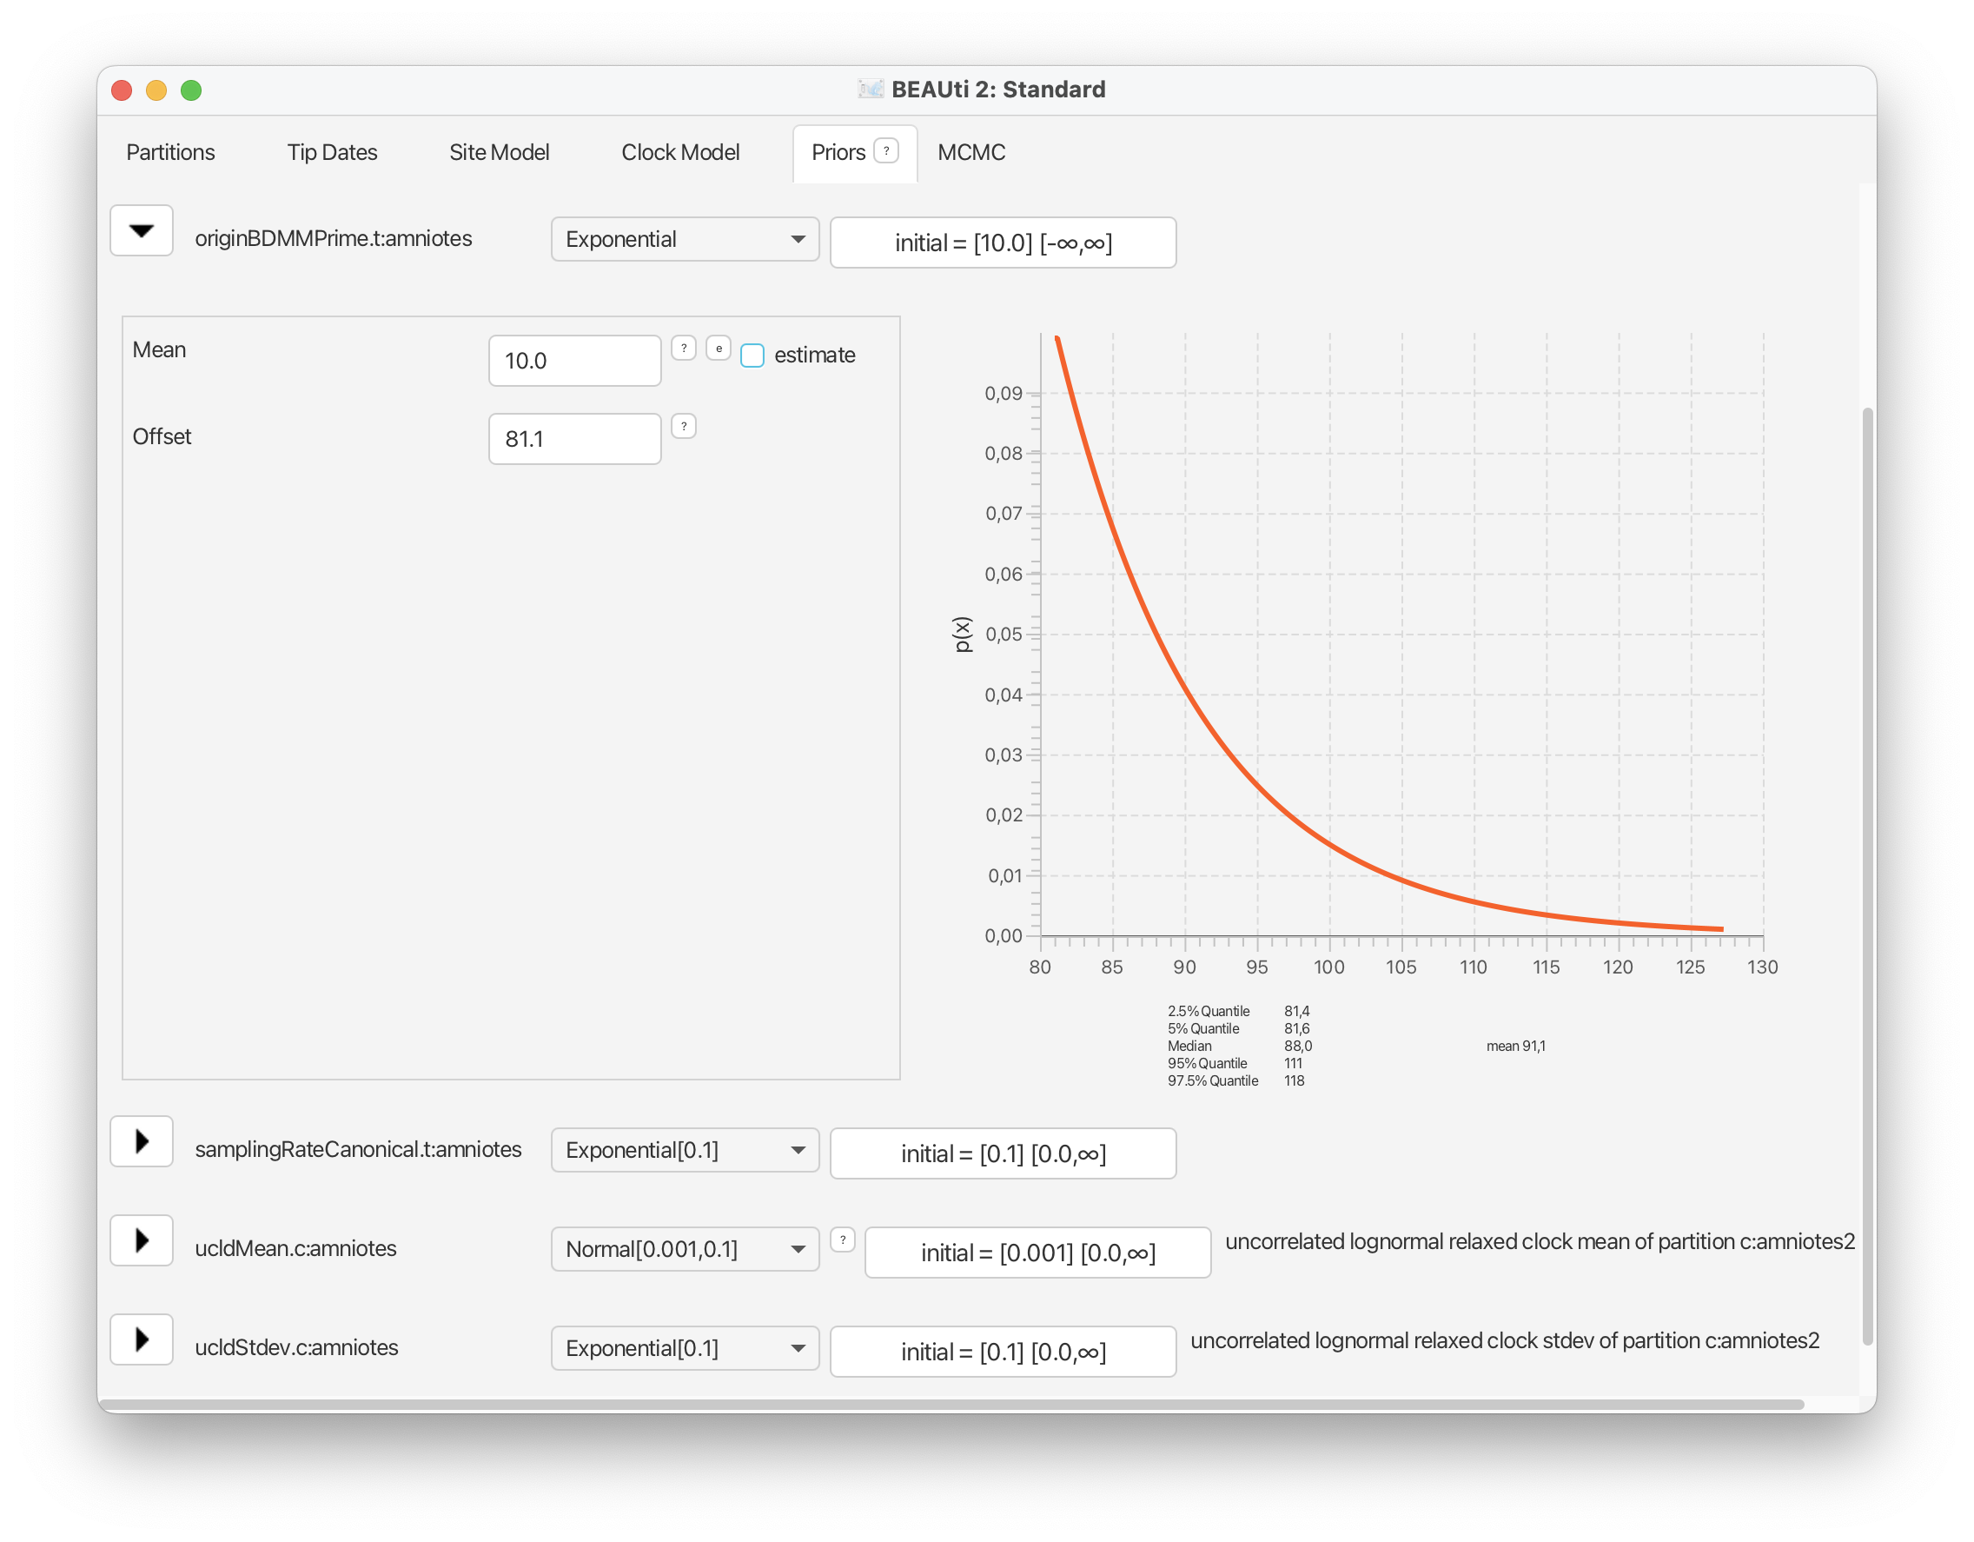Click the relaxed clock mean description text
The height and width of the screenshot is (1542, 1974).
(x=1540, y=1242)
